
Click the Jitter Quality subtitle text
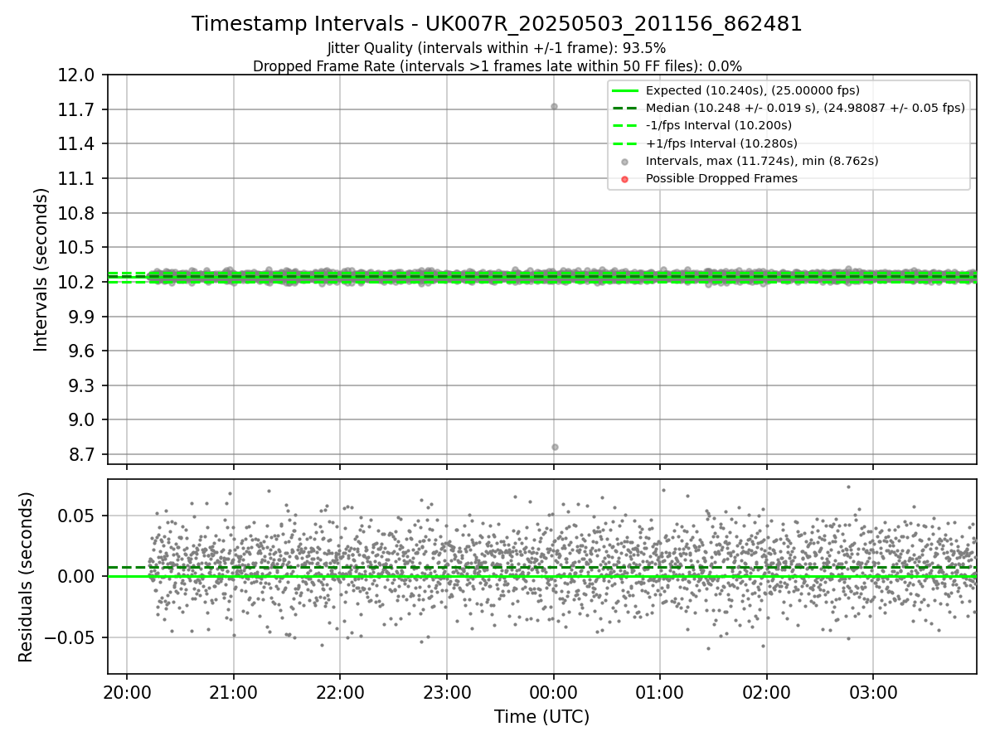tap(497, 48)
